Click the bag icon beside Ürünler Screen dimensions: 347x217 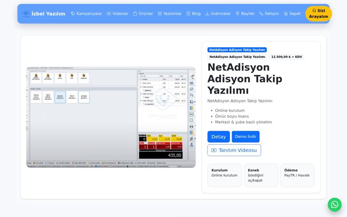click(x=135, y=14)
